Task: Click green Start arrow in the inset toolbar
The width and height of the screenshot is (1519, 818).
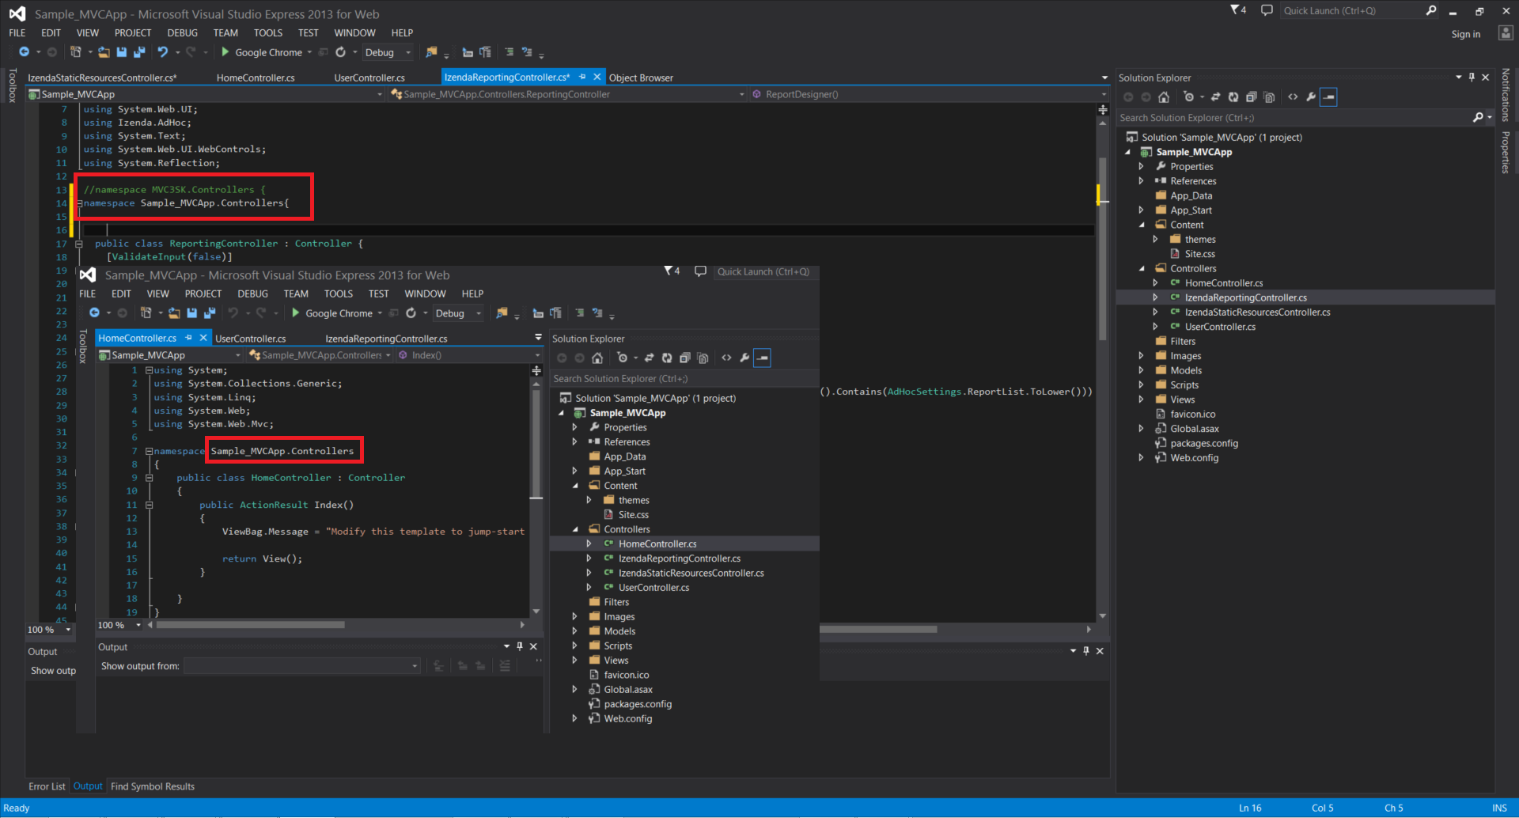Action: 295,313
